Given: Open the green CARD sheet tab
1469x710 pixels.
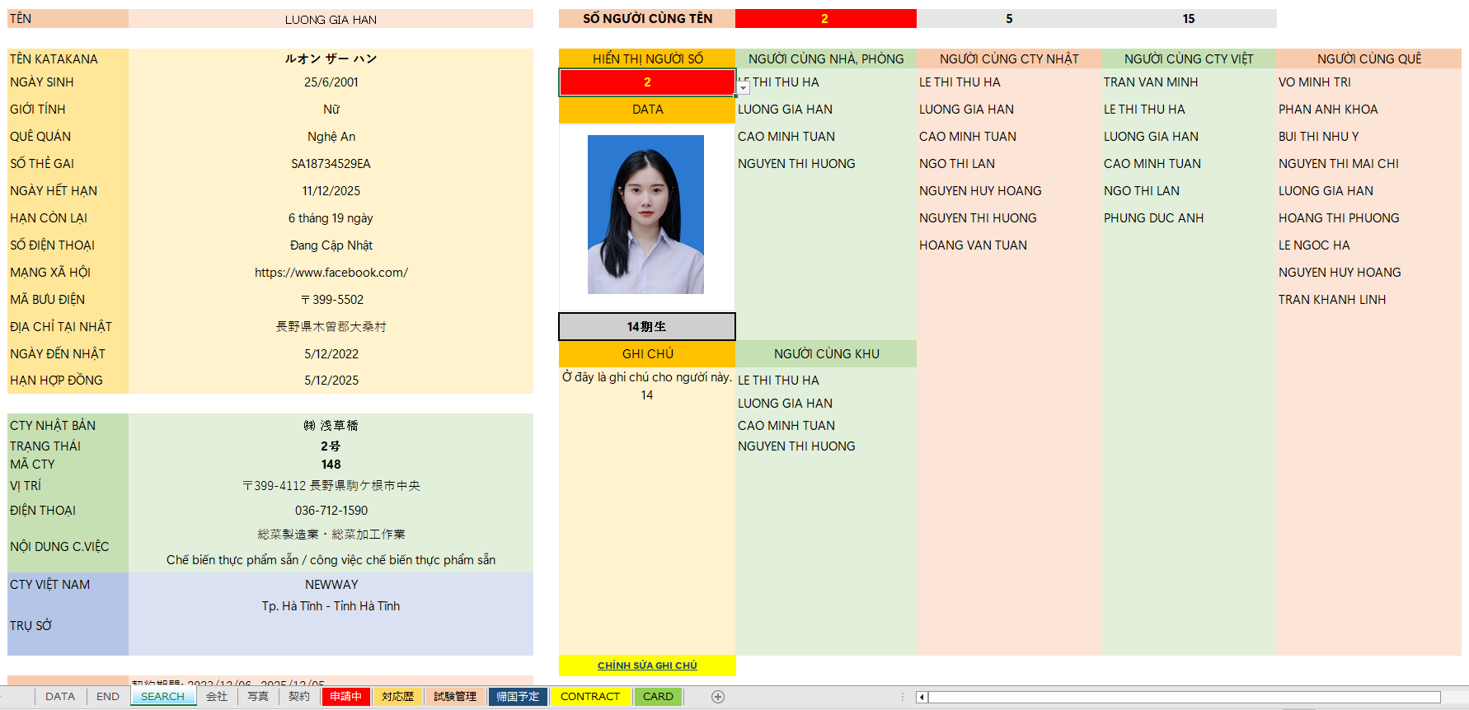Looking at the screenshot, I should tap(658, 697).
